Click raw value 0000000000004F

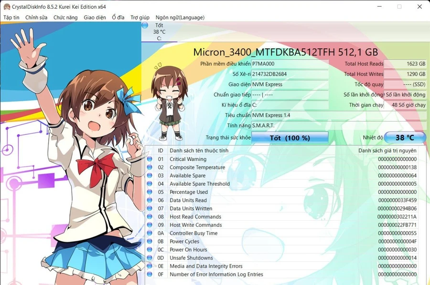(x=397, y=241)
